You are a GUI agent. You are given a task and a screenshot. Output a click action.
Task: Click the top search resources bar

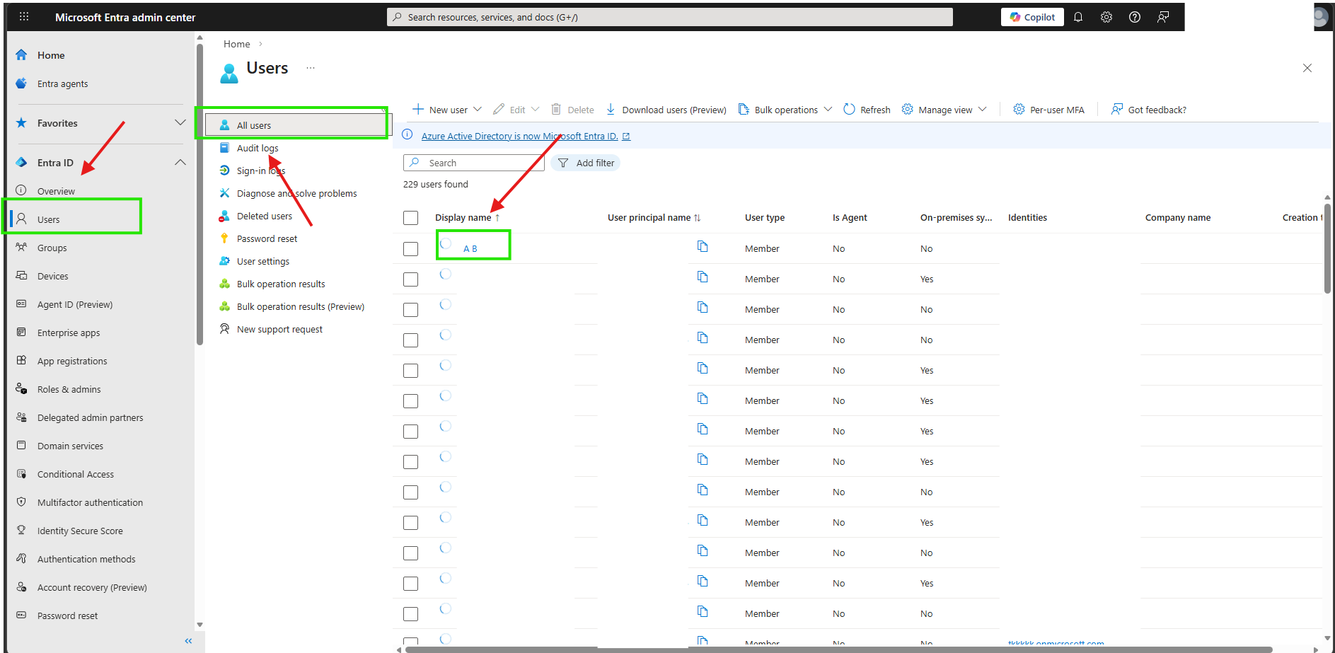[670, 17]
